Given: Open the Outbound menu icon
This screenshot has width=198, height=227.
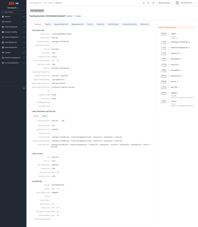Looking at the screenshot, I should pos(3,22).
